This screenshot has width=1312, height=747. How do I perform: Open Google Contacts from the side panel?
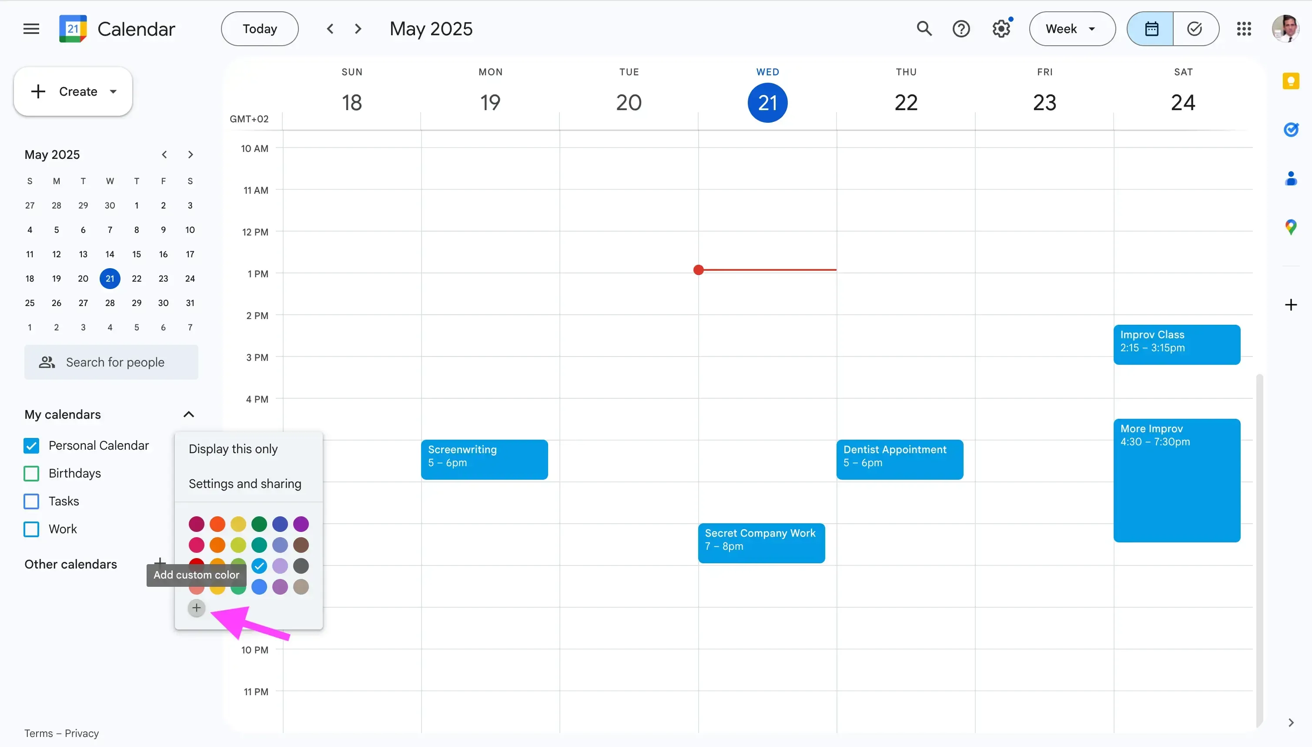tap(1291, 178)
